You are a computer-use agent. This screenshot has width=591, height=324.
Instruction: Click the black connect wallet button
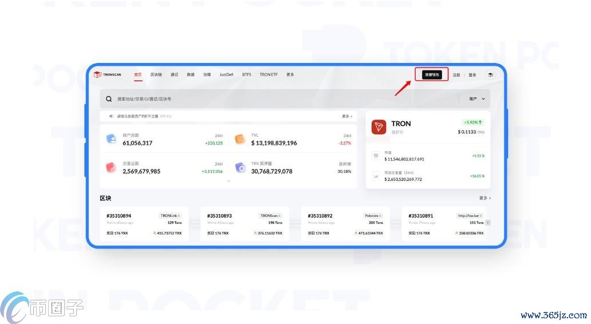(432, 74)
